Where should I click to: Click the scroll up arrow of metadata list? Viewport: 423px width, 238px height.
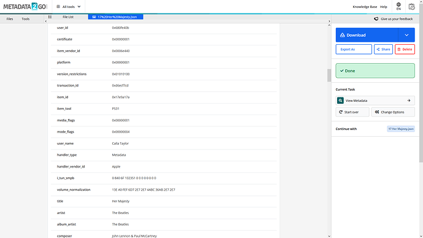[x=329, y=25]
